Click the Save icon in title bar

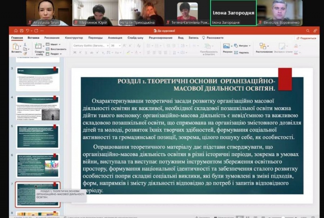point(21,31)
